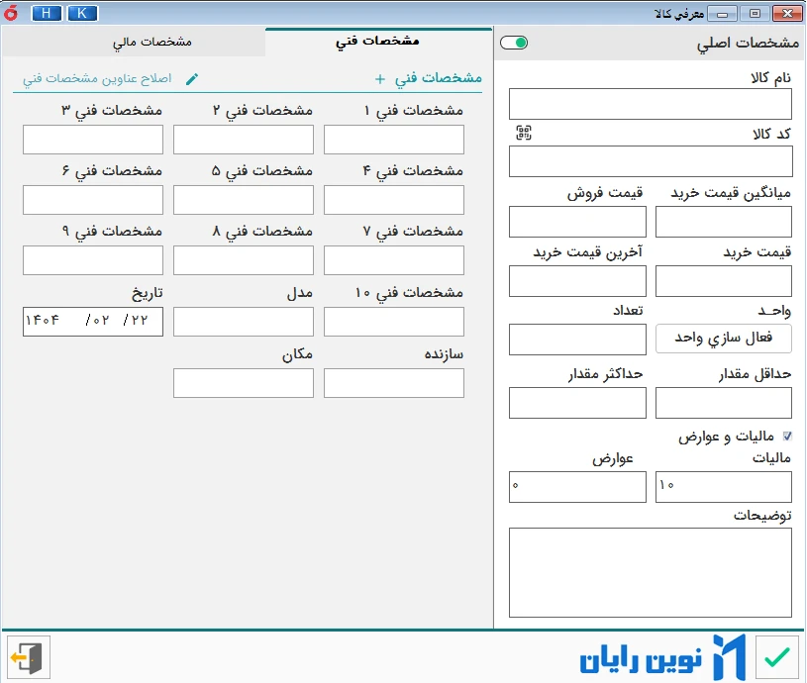Click the K button in title bar
This screenshot has height=683, width=807.
(82, 13)
